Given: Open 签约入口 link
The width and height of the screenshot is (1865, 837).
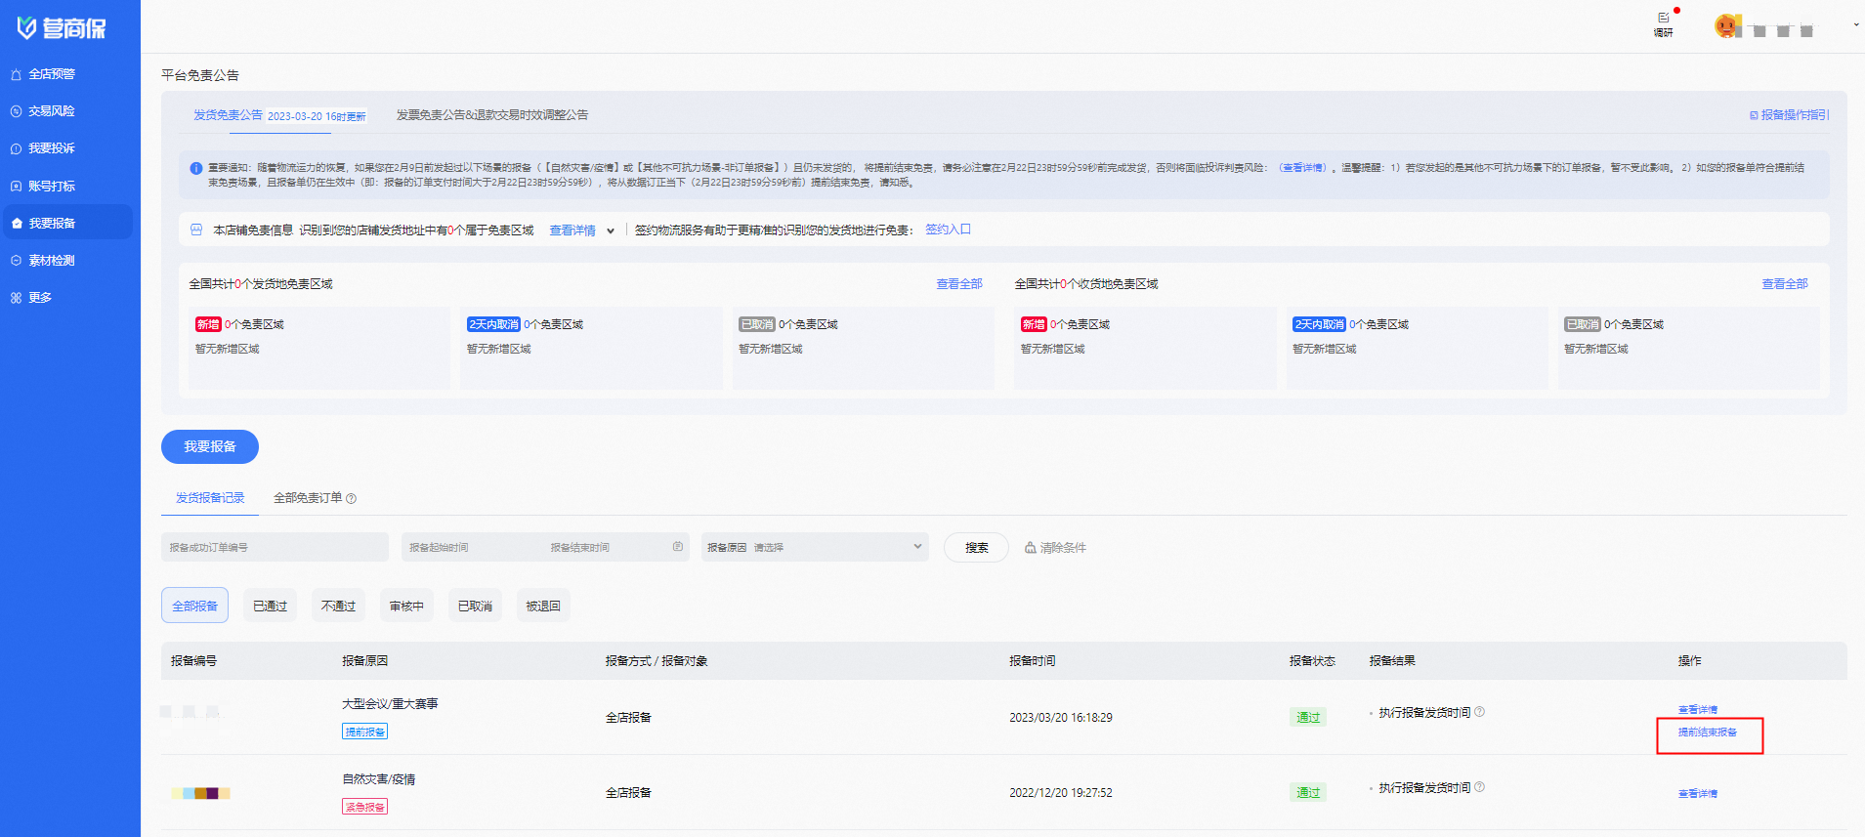Looking at the screenshot, I should [x=948, y=230].
